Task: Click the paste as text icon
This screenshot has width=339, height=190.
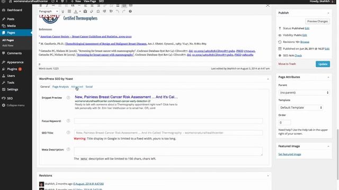Action: (x=85, y=12)
